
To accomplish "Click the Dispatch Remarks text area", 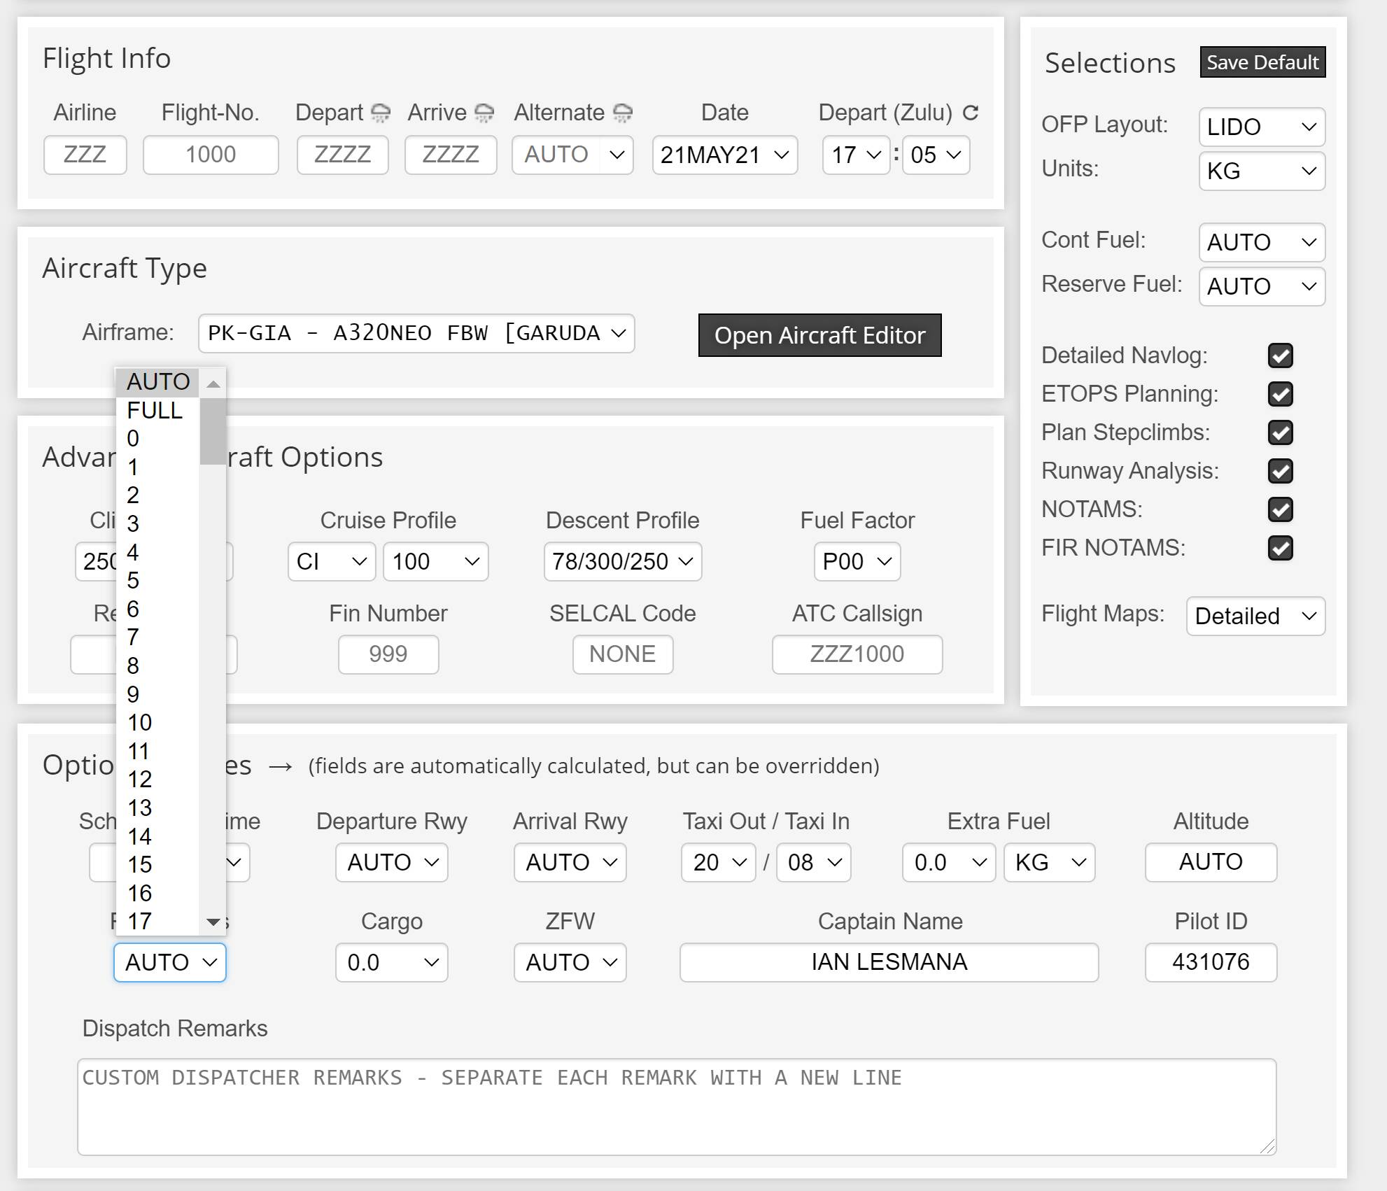I will click(x=676, y=1106).
